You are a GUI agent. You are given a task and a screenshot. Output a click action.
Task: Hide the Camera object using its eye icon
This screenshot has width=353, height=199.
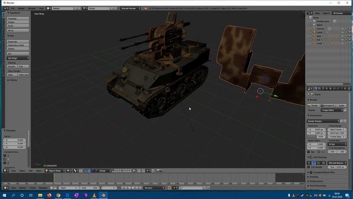[x=342, y=29]
